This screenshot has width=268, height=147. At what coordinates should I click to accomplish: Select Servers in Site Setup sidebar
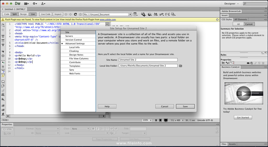pyautogui.click(x=78, y=36)
